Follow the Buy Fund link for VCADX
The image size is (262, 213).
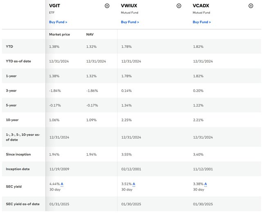click(x=202, y=22)
